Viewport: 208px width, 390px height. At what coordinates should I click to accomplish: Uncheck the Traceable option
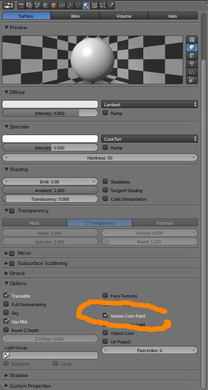[x=6, y=296]
